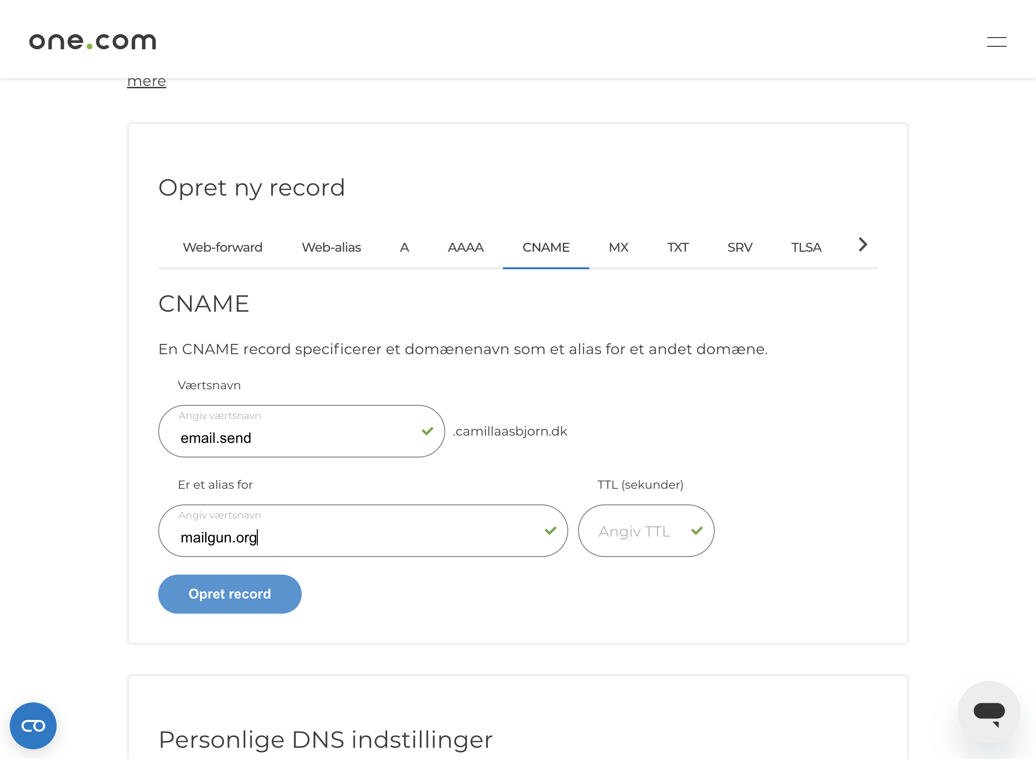This screenshot has width=1036, height=759.
Task: Select the AAAA record tab
Action: (465, 247)
